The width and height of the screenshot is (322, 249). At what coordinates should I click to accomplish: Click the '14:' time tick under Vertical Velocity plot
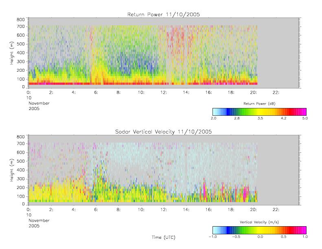point(186,210)
